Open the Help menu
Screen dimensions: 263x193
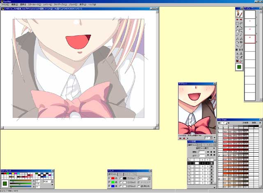(92, 5)
